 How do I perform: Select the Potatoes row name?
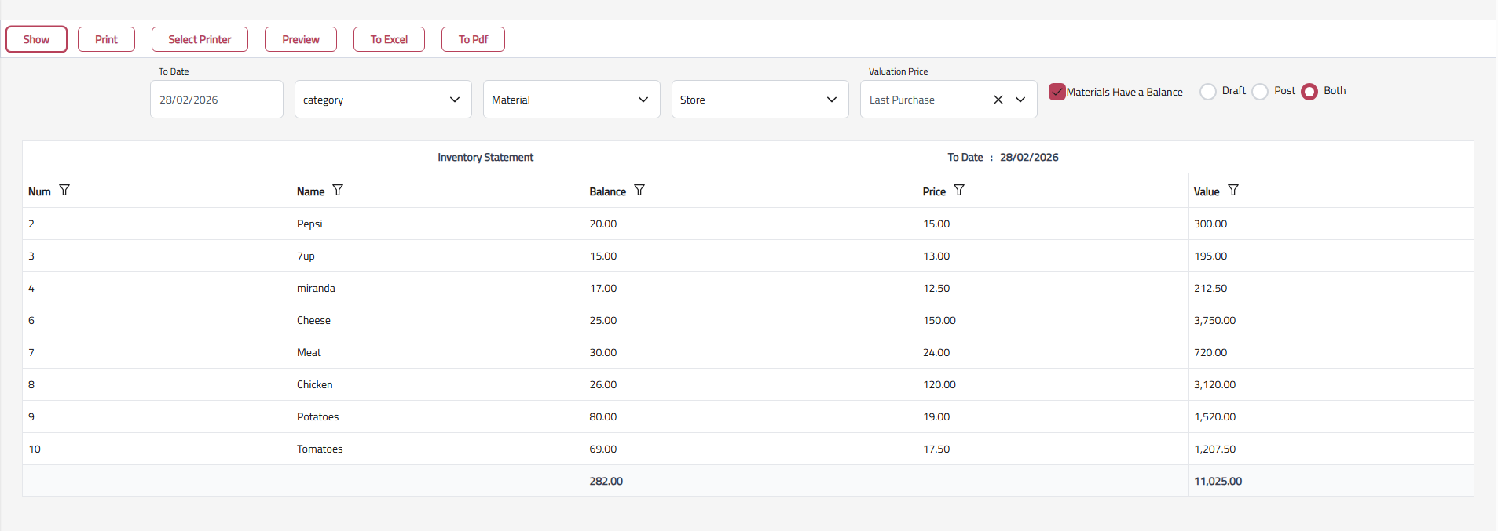coord(317,416)
